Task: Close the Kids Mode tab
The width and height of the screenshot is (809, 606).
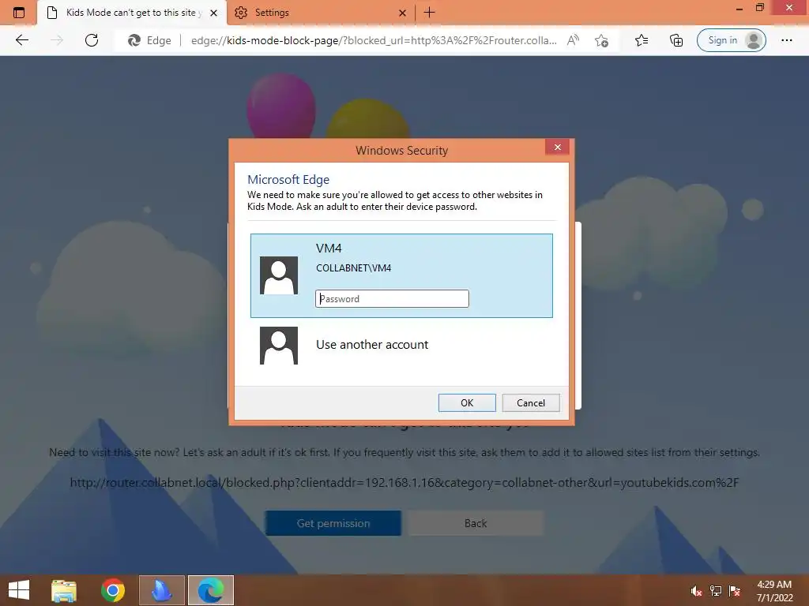Action: click(213, 13)
